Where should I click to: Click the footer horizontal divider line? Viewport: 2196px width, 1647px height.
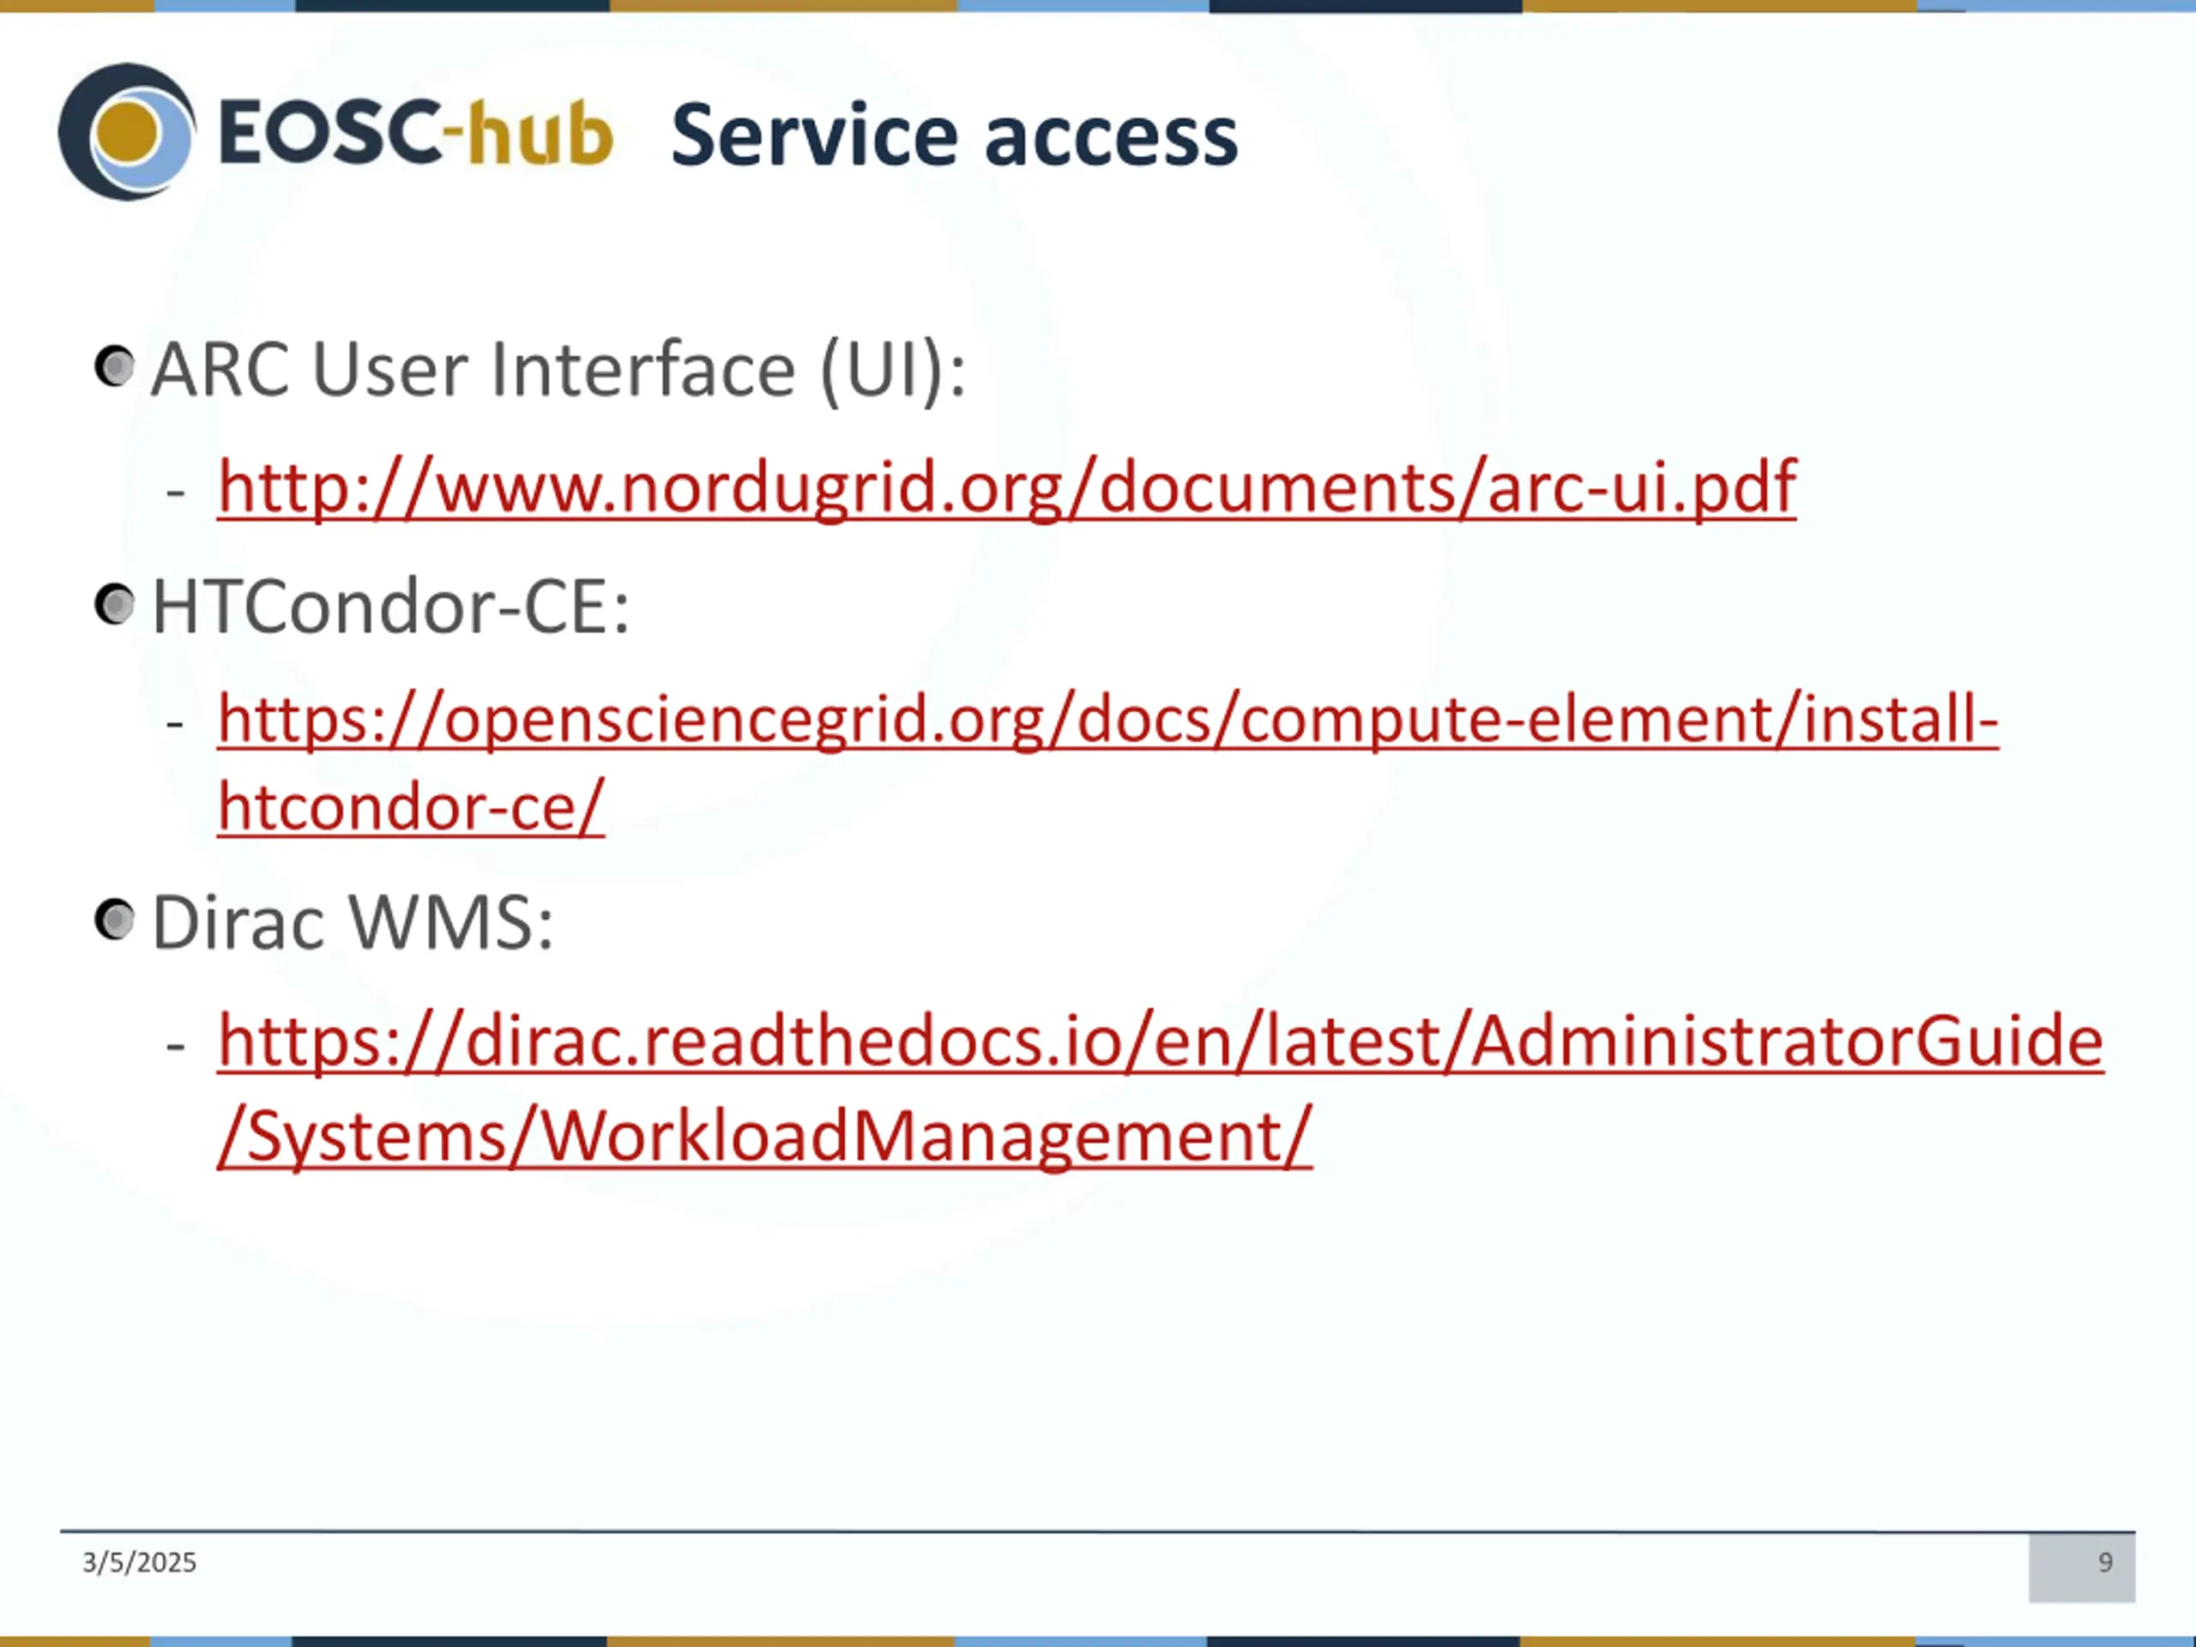[x=1097, y=1532]
